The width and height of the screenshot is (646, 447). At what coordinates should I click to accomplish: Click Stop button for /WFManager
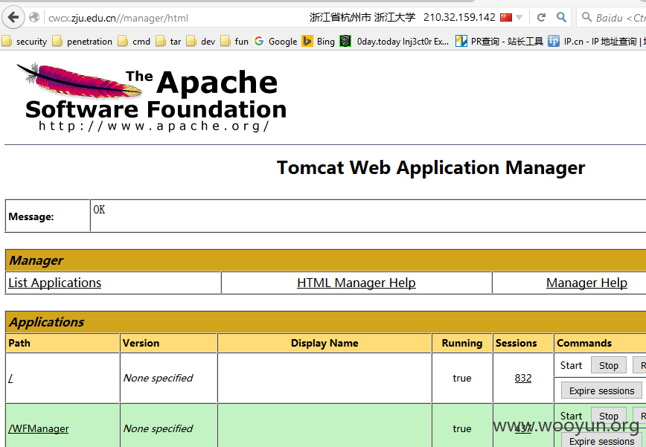click(609, 416)
